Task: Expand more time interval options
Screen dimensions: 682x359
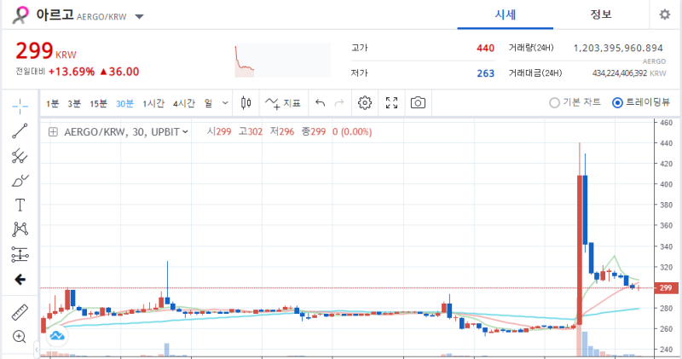Action: pos(225,103)
